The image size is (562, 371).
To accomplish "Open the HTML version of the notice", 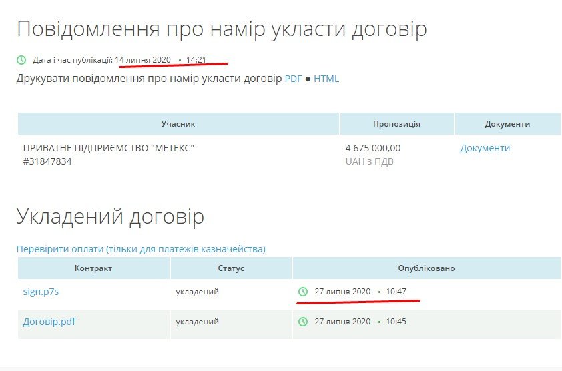I will pyautogui.click(x=326, y=79).
